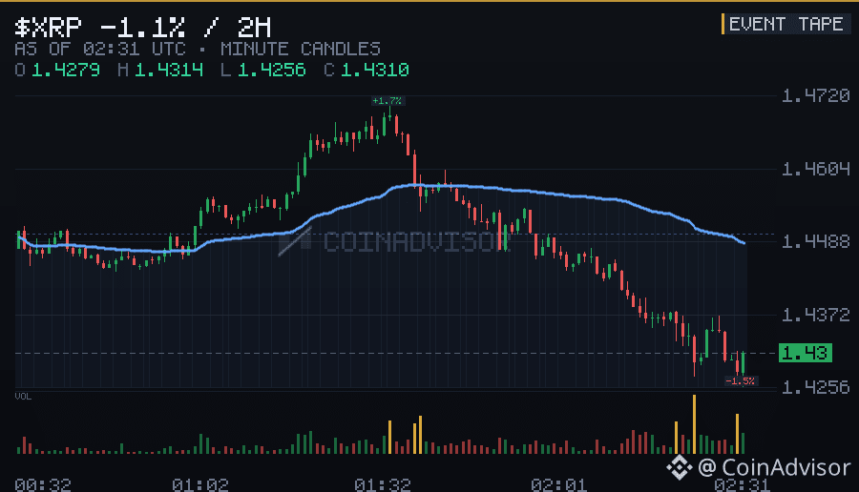Click the open value 1.4279
859x492 pixels.
[x=66, y=70]
